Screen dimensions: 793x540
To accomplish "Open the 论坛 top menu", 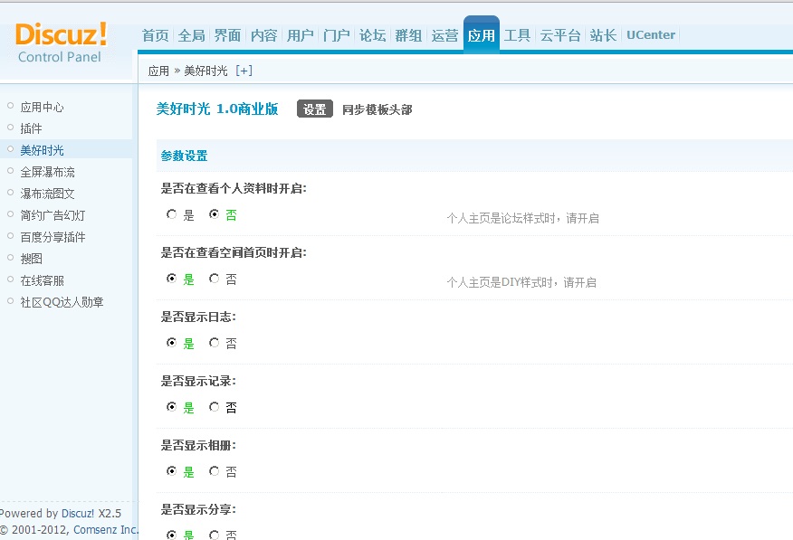I will [373, 35].
